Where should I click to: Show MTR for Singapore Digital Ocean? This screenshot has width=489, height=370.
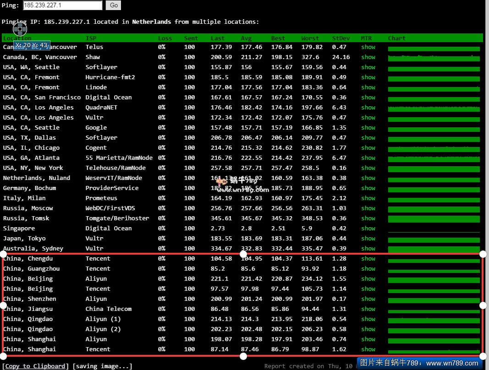pyautogui.click(x=368, y=229)
